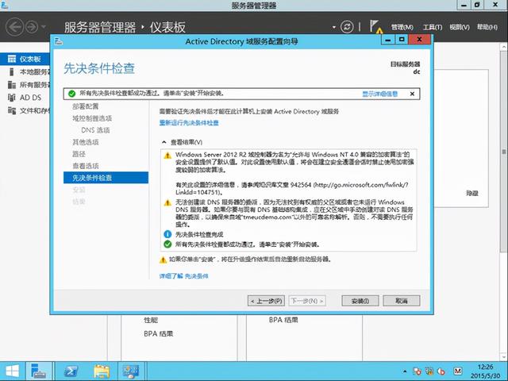Maximize the AD DS configuration wizard

pyautogui.click(x=402, y=40)
